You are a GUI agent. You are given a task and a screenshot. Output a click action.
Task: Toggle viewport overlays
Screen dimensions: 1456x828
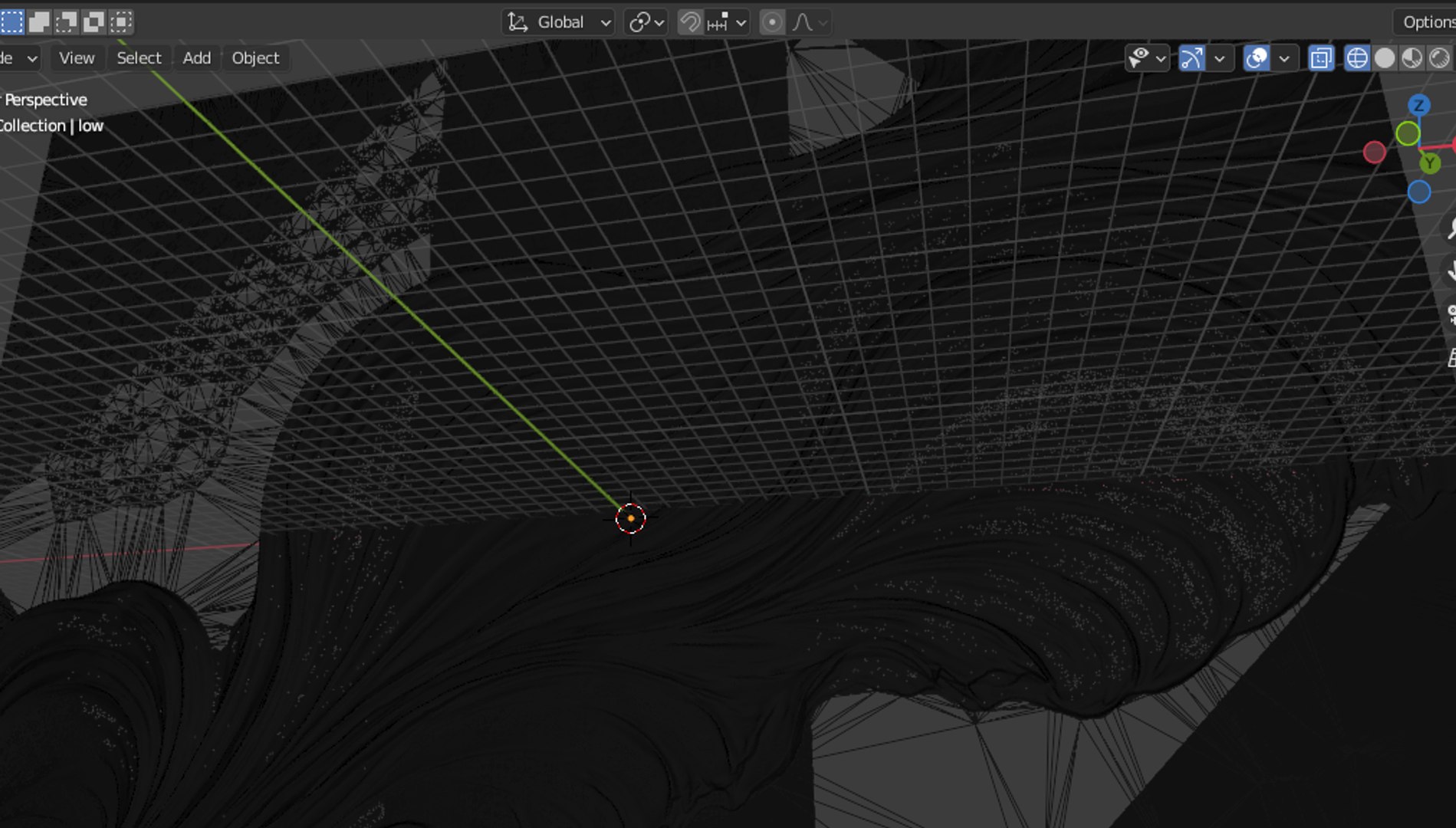[1257, 58]
